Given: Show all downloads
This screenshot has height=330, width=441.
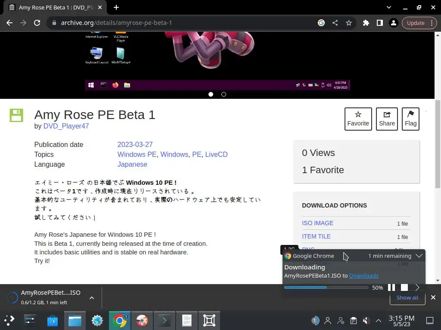Looking at the screenshot, I should (407, 297).
